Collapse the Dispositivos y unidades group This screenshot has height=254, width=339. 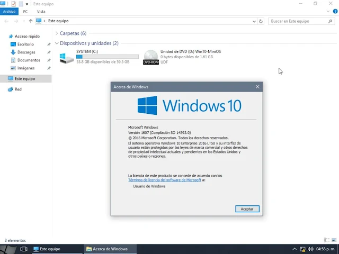click(57, 43)
